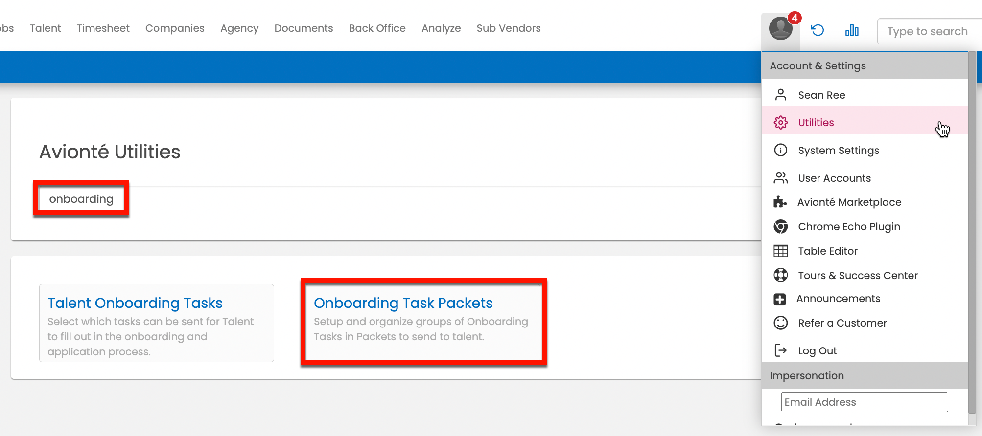
Task: Click the notification badge showing 4
Action: [x=795, y=18]
